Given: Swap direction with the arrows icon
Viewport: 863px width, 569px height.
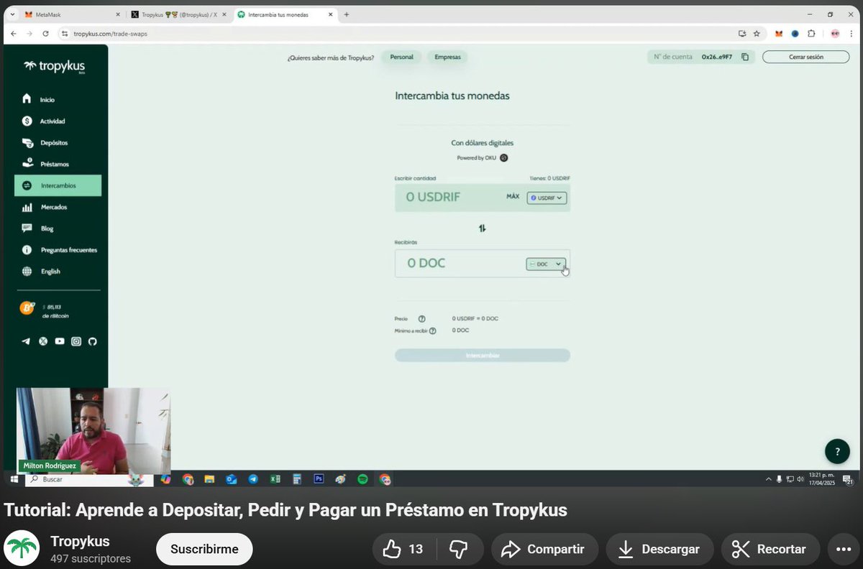Looking at the screenshot, I should [483, 228].
